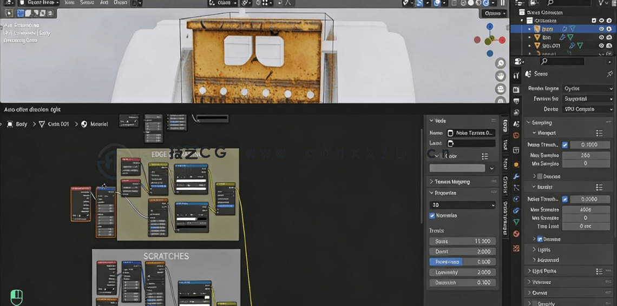Open the Light Paths presets list icon
This screenshot has height=306, width=617.
(x=599, y=271)
